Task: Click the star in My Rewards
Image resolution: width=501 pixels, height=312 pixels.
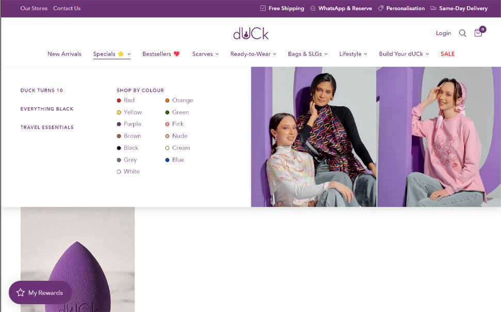Action: pyautogui.click(x=21, y=292)
